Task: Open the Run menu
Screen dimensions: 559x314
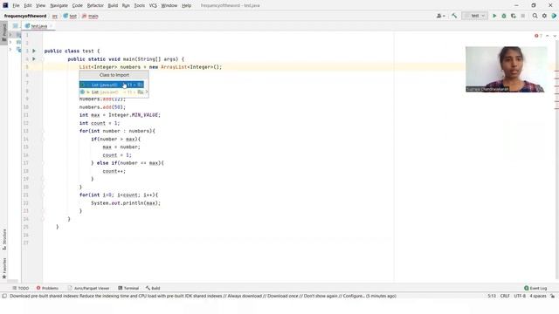Action: click(126, 6)
